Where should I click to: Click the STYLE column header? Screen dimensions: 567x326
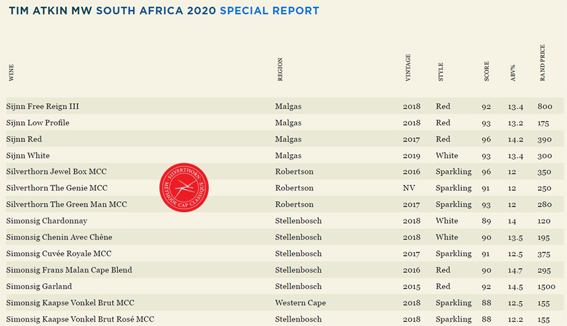pyautogui.click(x=440, y=72)
